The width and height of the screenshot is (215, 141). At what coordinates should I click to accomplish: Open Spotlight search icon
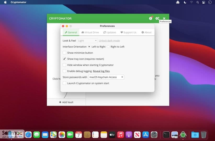197,2
